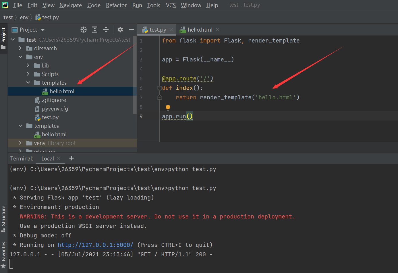Select the .gitignore file
Screen dimensions: 398x273
[x=54, y=100]
